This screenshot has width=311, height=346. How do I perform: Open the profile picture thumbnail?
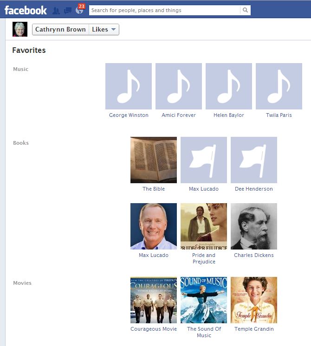(x=20, y=29)
